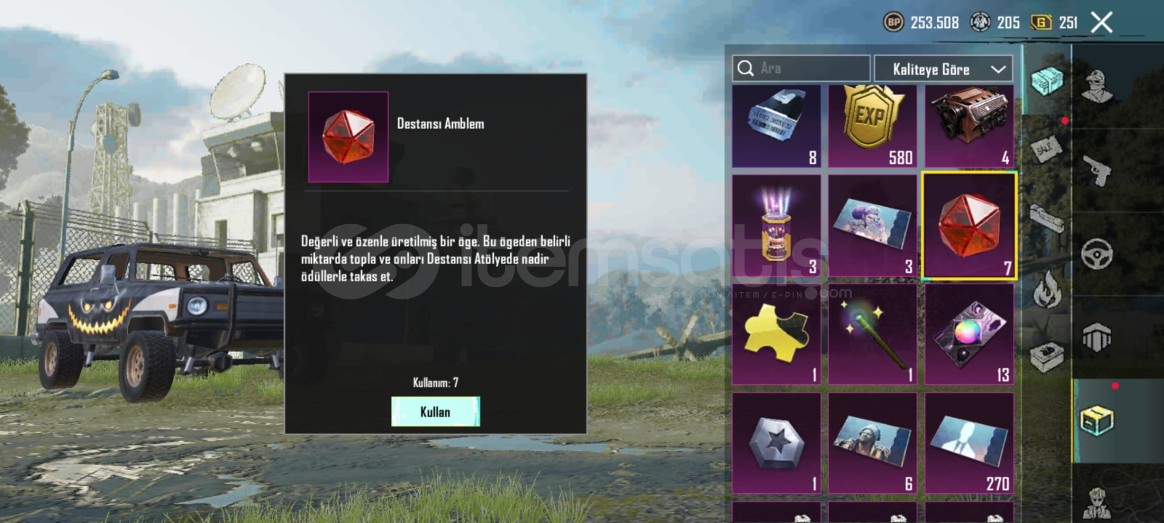This screenshot has width=1164, height=523.
Task: Select the glowing purple crate item
Action: coord(776,226)
